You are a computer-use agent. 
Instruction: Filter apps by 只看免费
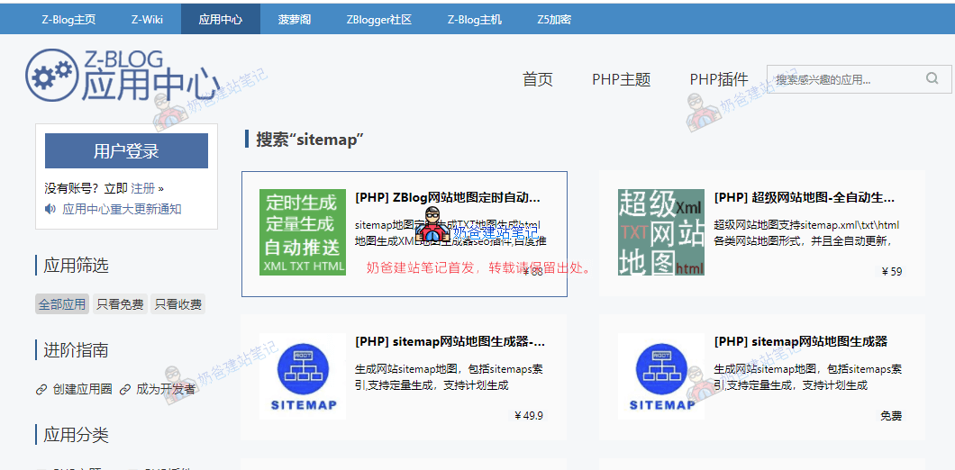click(120, 304)
